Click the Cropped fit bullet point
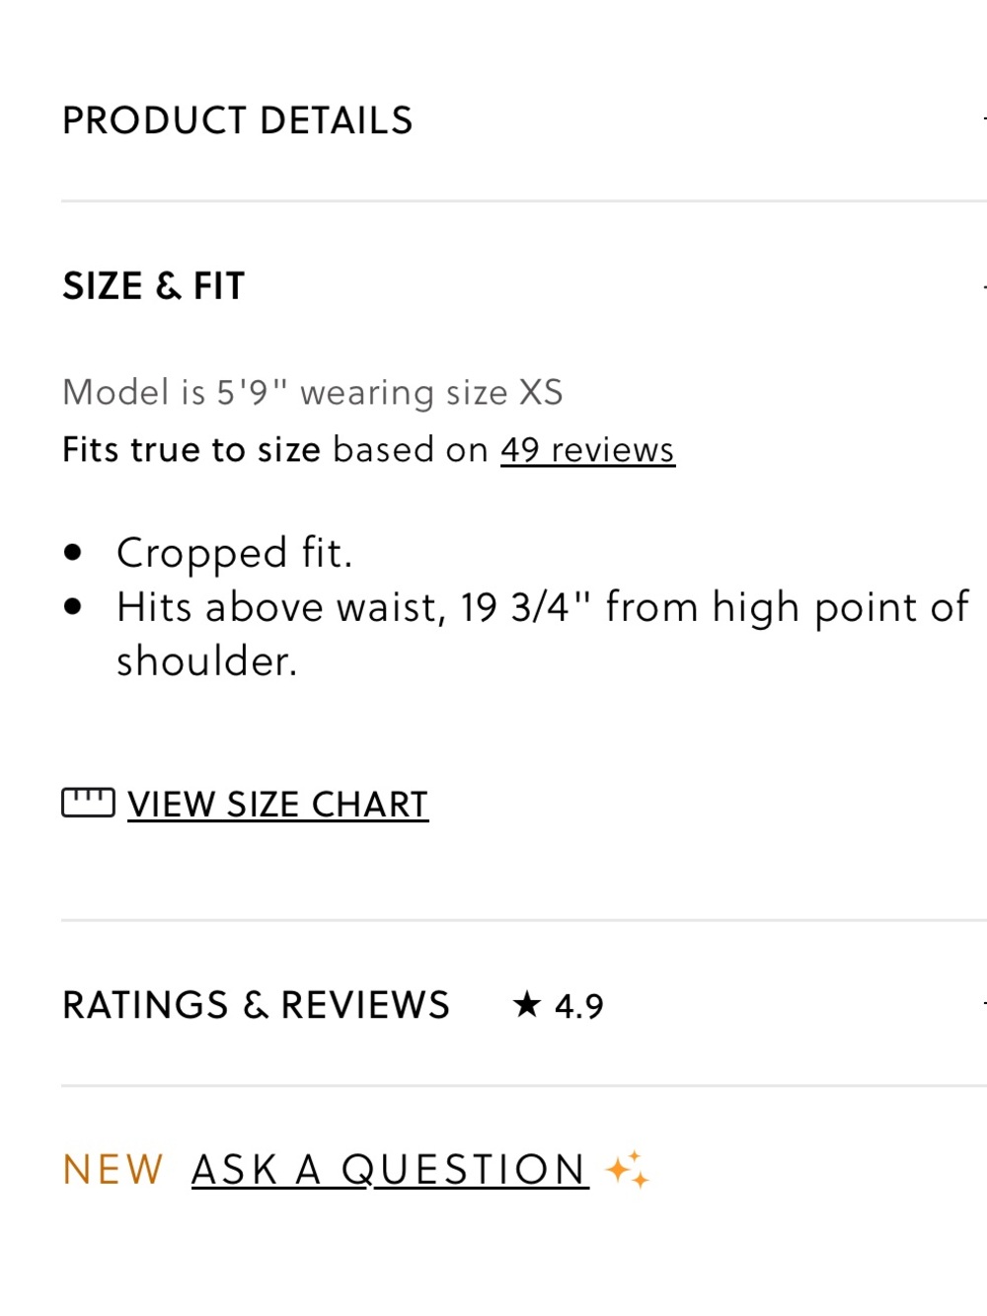The height and width of the screenshot is (1316, 987). (x=234, y=554)
